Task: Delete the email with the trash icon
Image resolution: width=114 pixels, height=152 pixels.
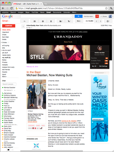Action: point(51,21)
